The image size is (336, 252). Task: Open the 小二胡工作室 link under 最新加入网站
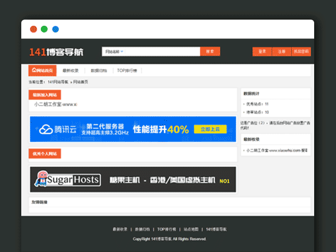[55, 104]
